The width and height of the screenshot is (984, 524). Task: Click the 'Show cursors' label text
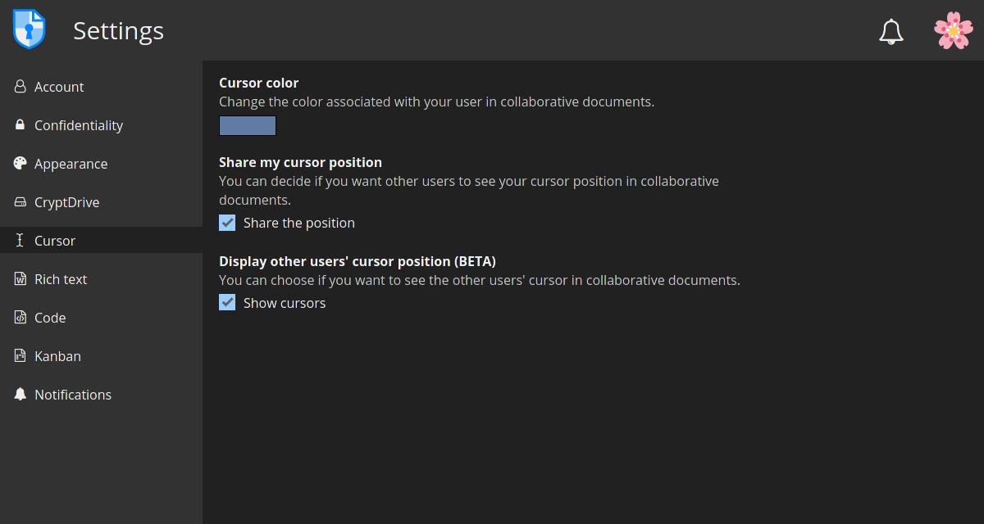285,303
